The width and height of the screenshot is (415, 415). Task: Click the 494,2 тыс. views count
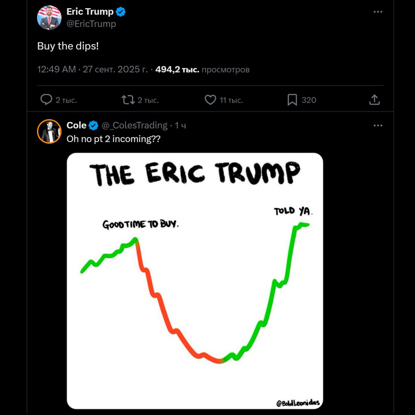click(x=177, y=69)
